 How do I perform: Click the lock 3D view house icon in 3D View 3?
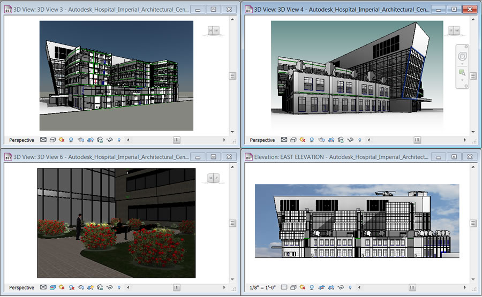[x=100, y=140]
